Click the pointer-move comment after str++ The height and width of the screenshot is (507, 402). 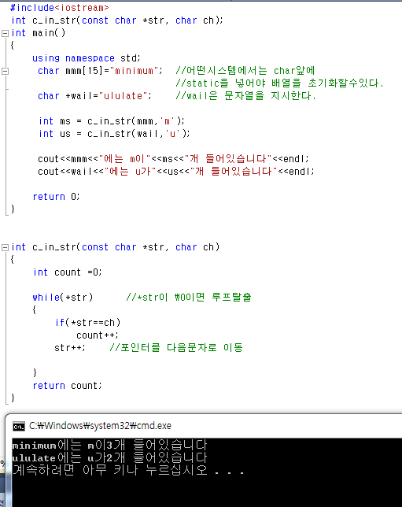176,348
